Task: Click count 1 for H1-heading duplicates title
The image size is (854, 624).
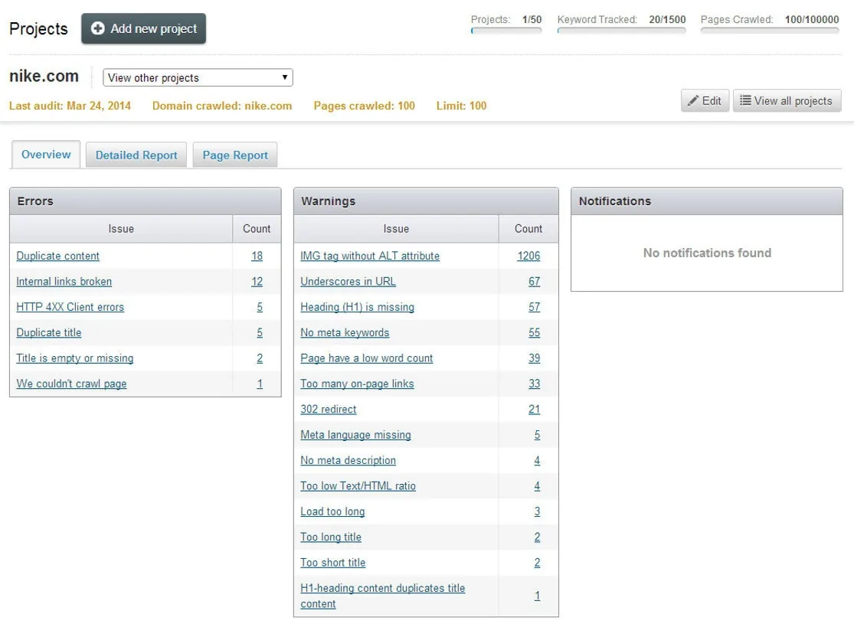Action: (x=537, y=596)
